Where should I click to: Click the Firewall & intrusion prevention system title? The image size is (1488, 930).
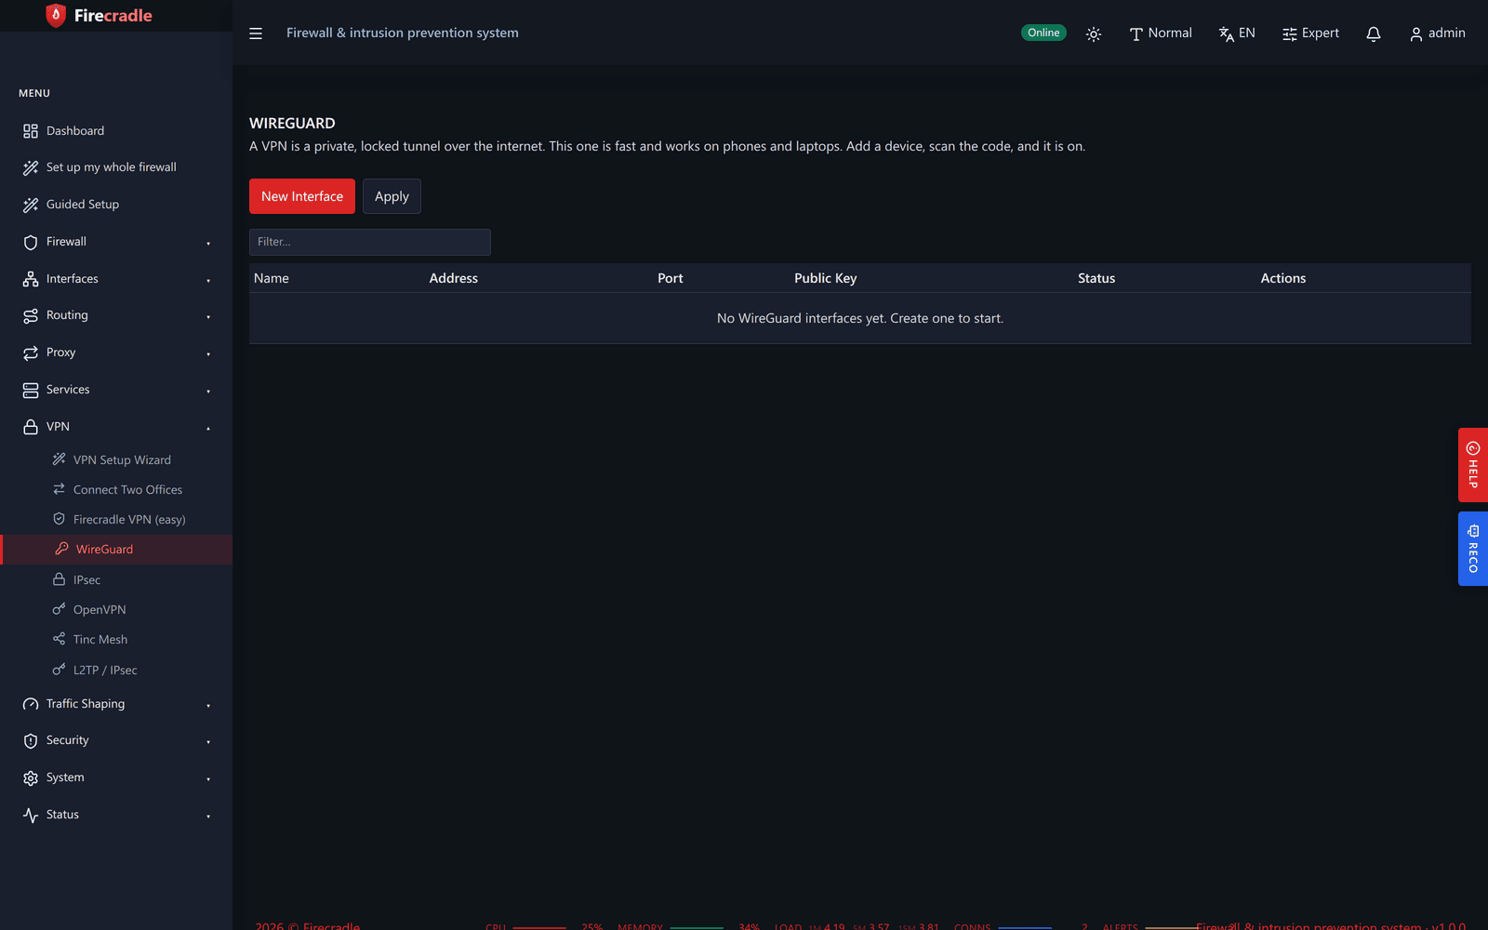403,33
